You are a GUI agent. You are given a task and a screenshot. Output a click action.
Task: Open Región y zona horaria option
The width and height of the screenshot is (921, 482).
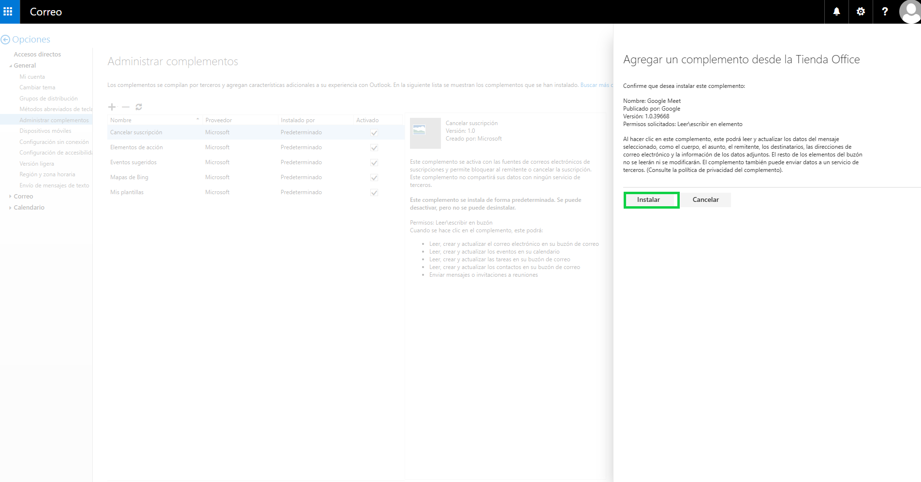[x=47, y=174]
